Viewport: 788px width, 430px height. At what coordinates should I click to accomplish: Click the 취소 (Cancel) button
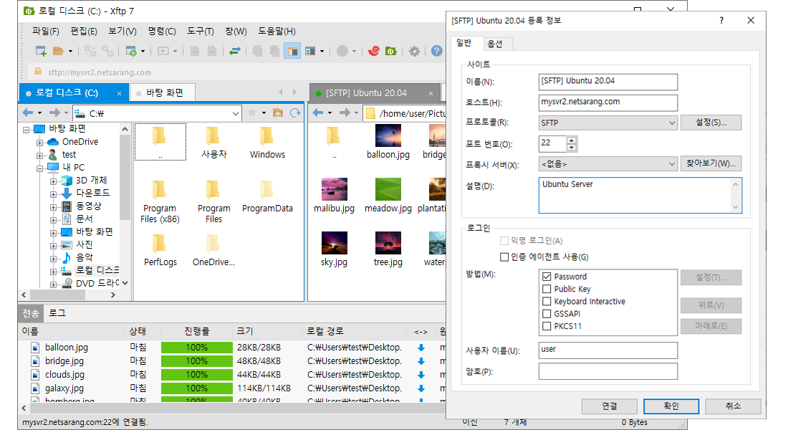pos(733,406)
